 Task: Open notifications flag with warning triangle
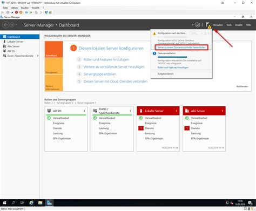coord(208,25)
